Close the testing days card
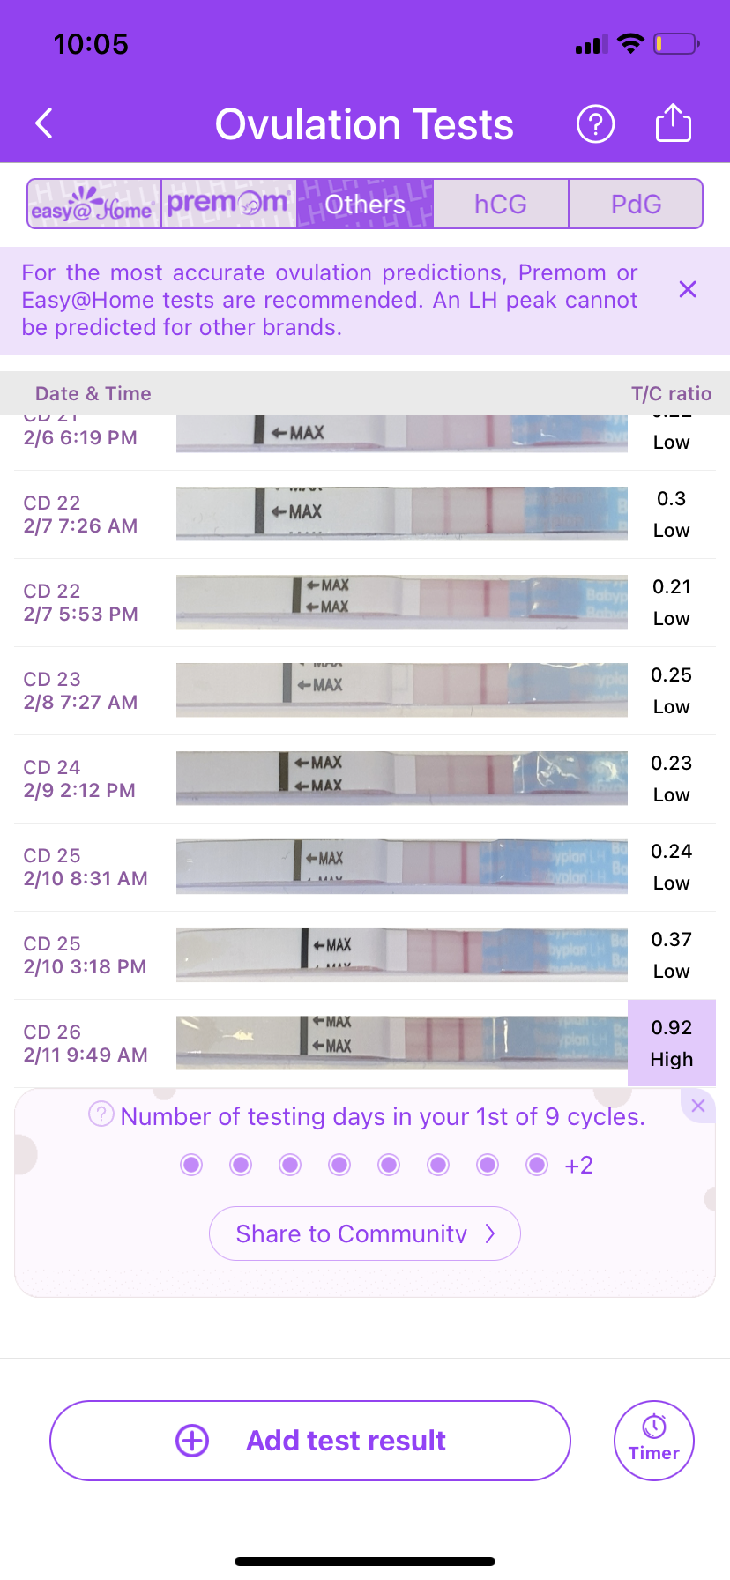This screenshot has height=1580, width=730. [698, 1106]
